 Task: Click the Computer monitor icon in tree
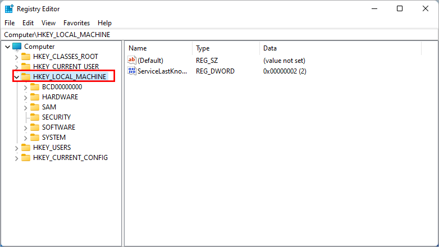pos(17,47)
